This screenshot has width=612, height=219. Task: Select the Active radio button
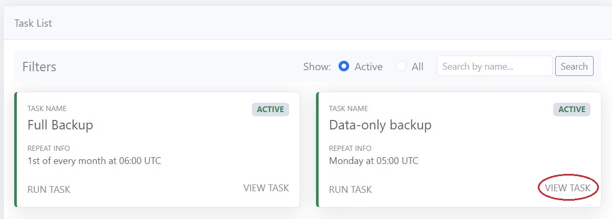click(344, 67)
